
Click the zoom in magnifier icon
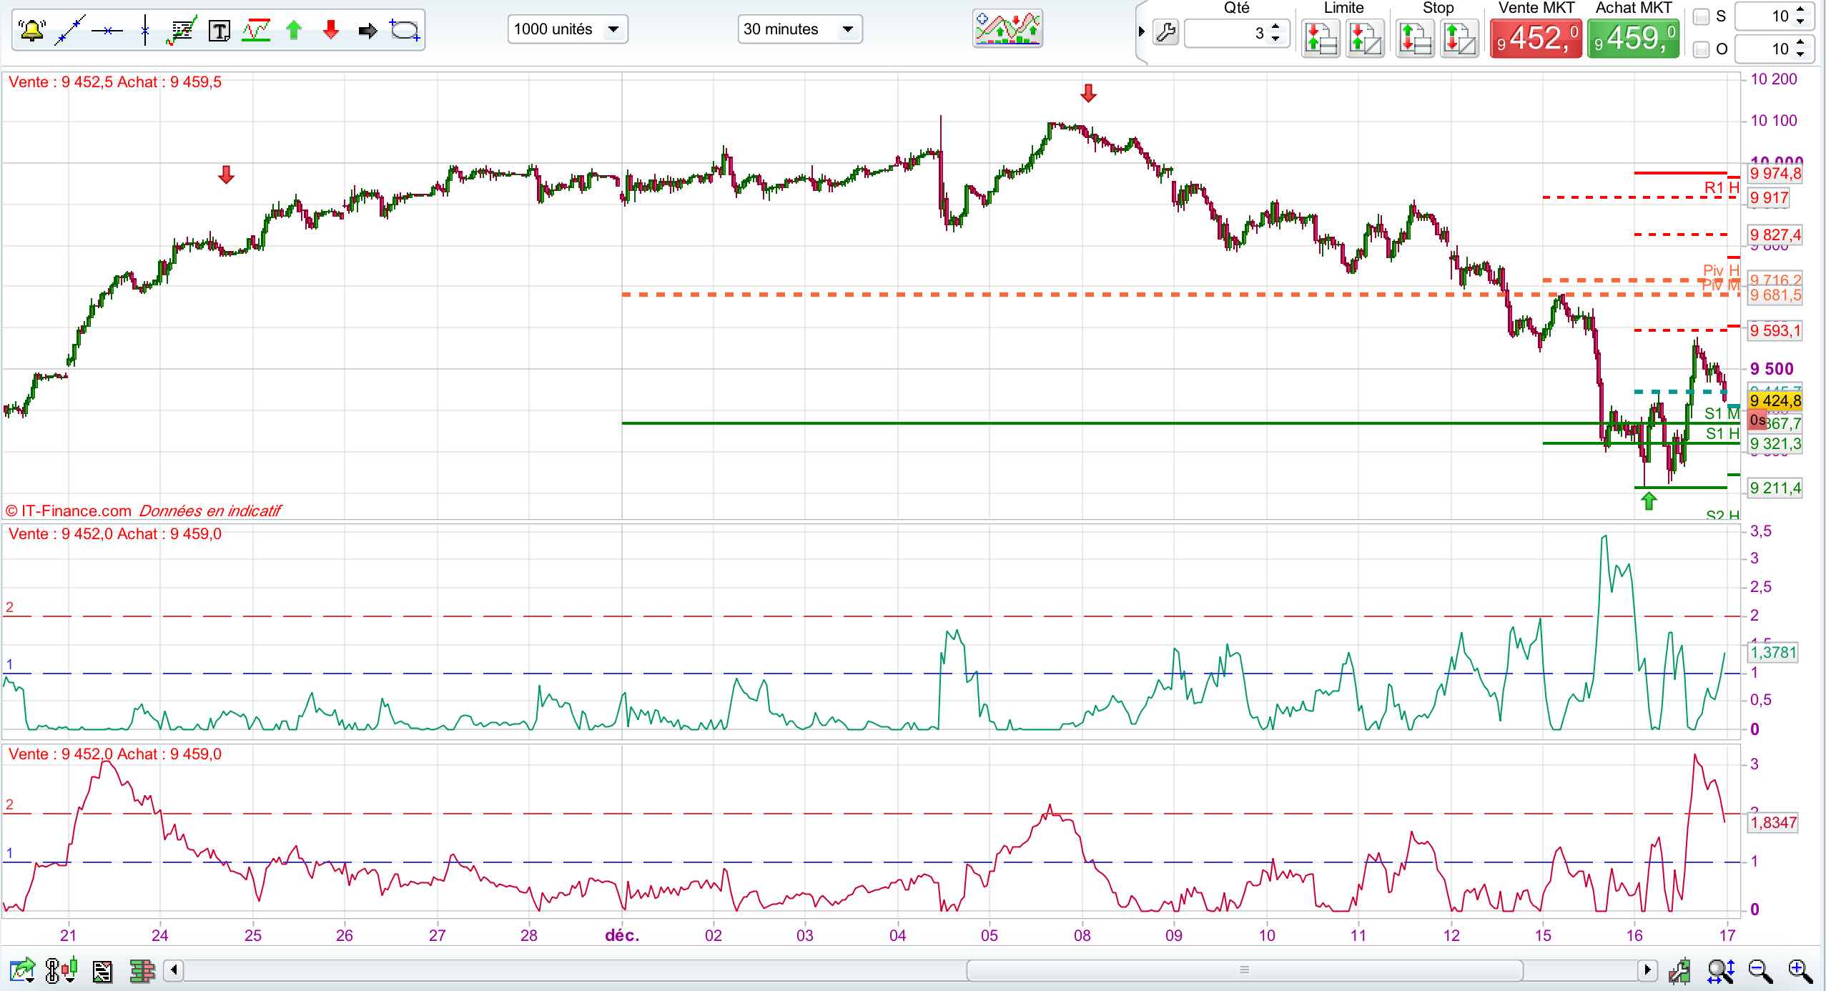click(x=1800, y=971)
